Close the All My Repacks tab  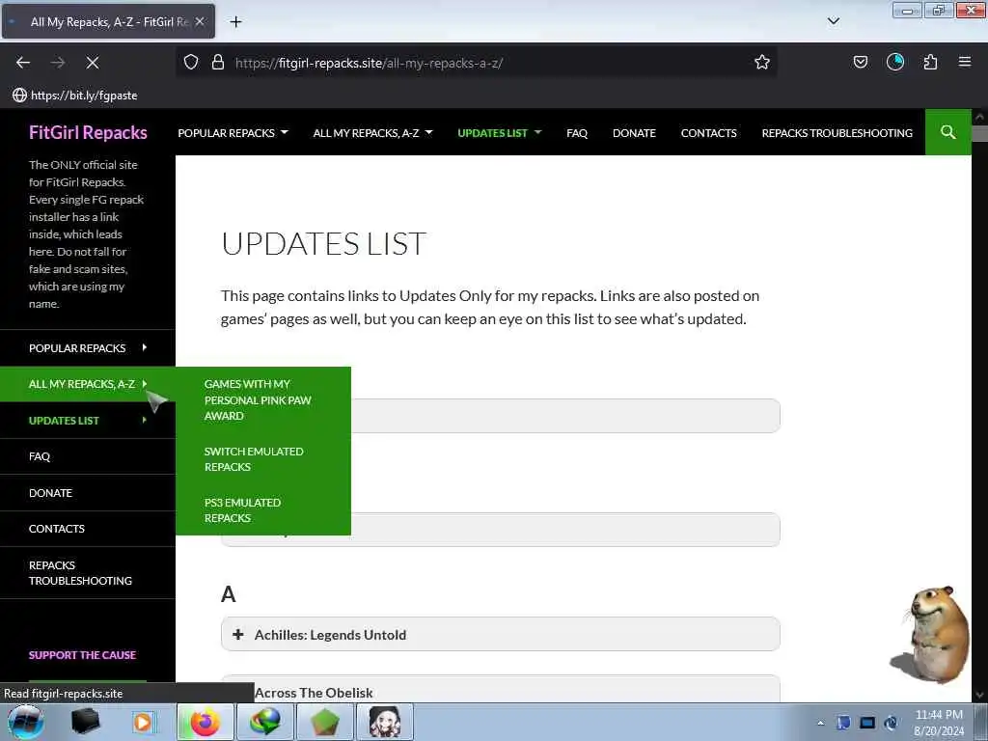click(200, 21)
